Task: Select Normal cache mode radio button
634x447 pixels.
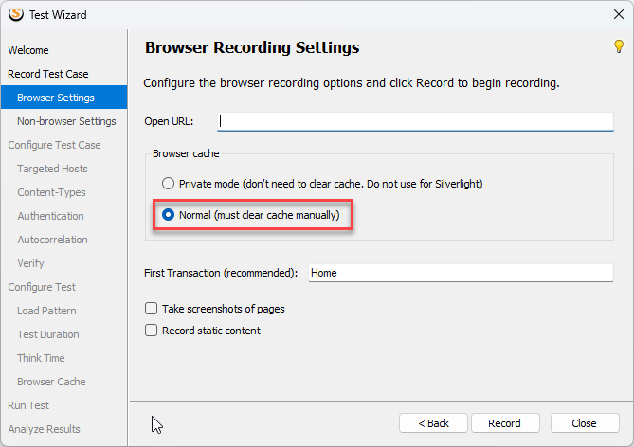Action: point(168,215)
